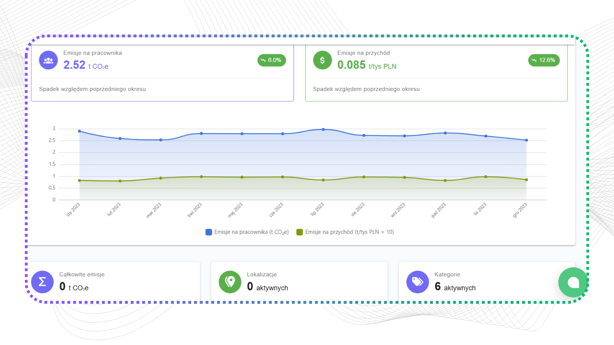
Task: Select the kwi 2023 green data point
Action: 201,177
